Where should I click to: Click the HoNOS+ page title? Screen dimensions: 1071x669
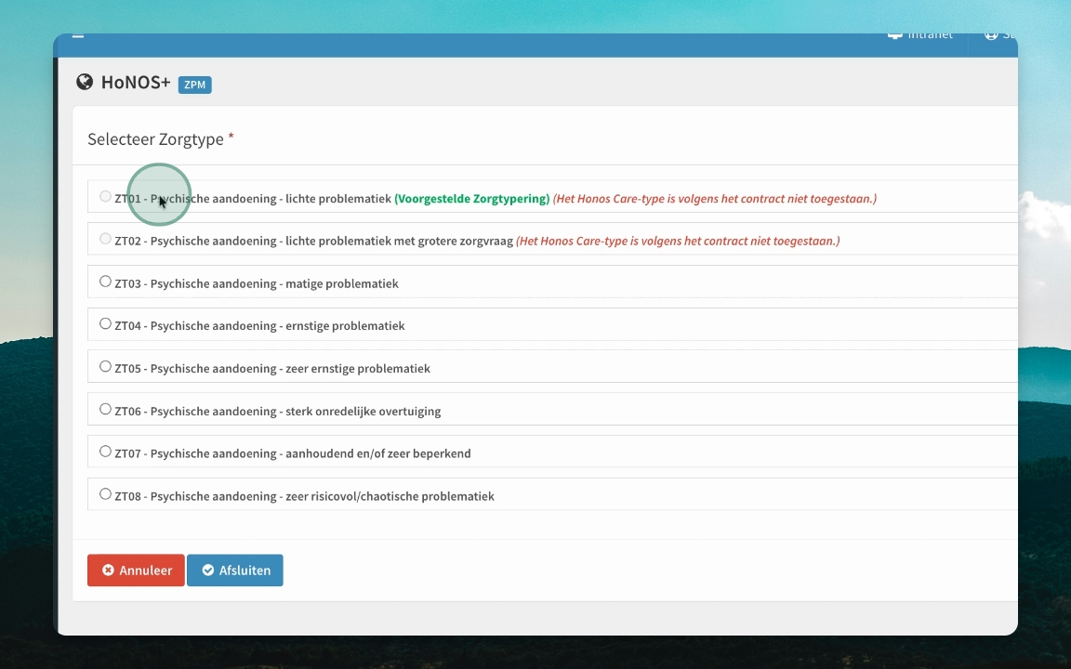[x=136, y=82]
